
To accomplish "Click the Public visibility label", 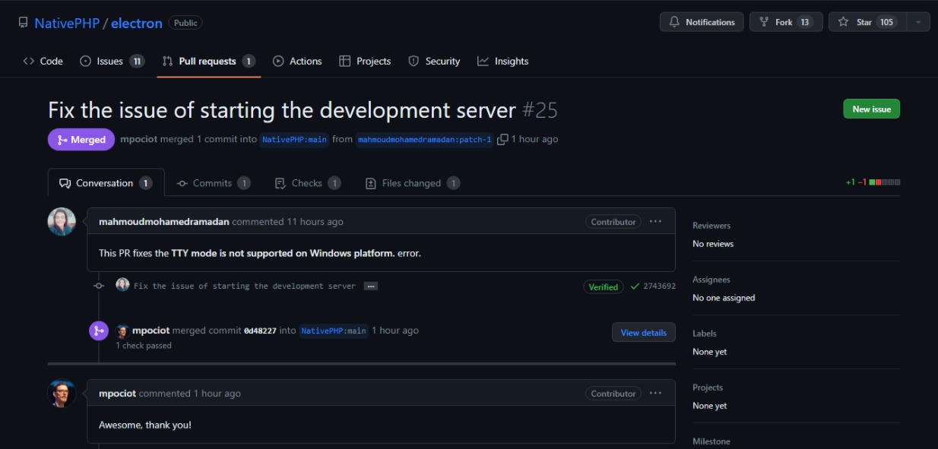I will tap(185, 23).
